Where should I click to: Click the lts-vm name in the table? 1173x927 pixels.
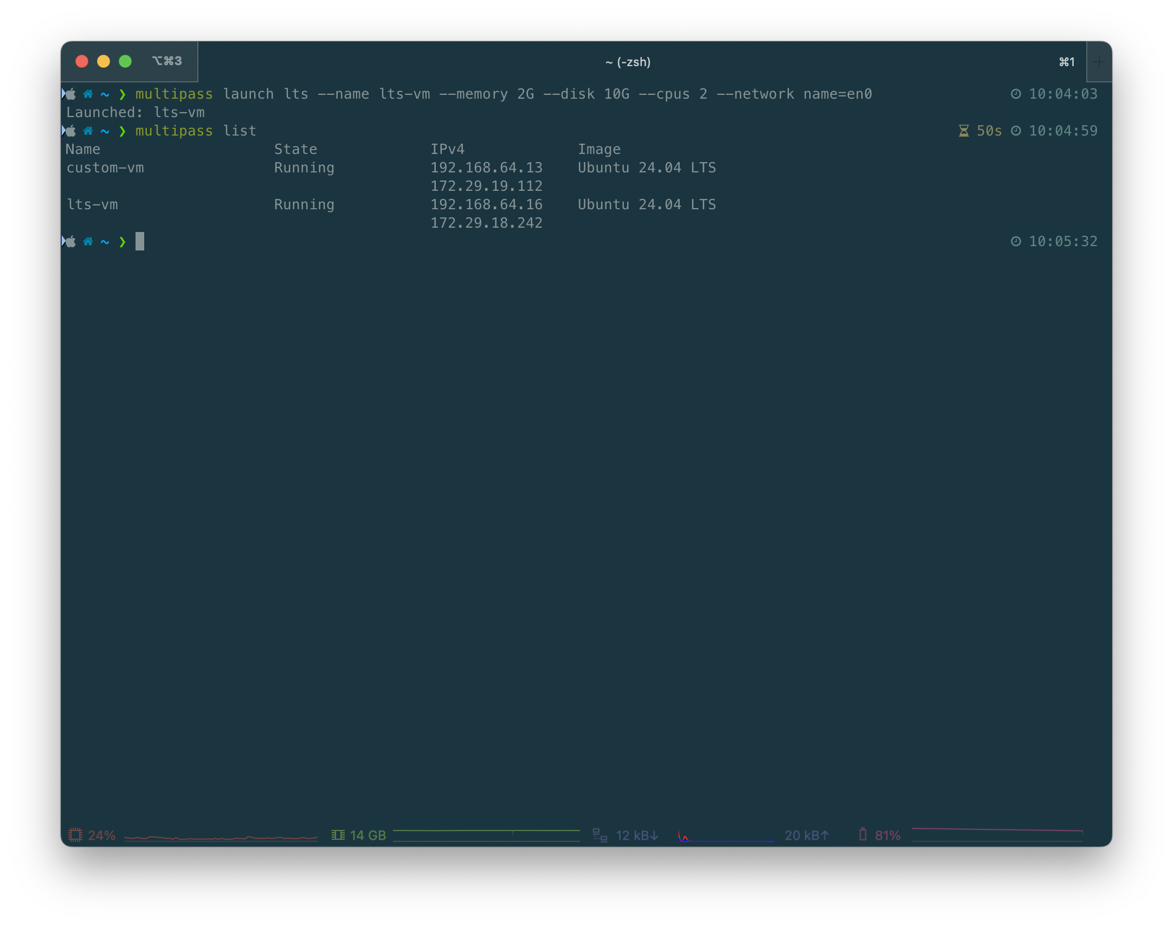92,204
